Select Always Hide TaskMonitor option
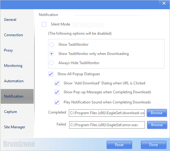 (x=51, y=63)
